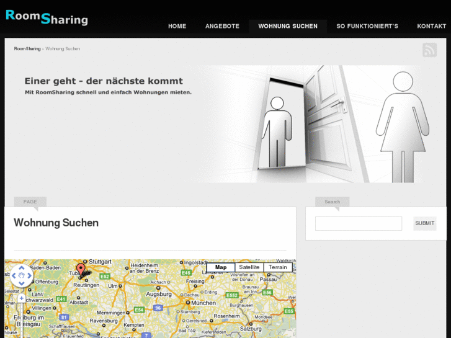Click RoomSharing breadcrumb link
451x338 pixels.
pyautogui.click(x=27, y=49)
